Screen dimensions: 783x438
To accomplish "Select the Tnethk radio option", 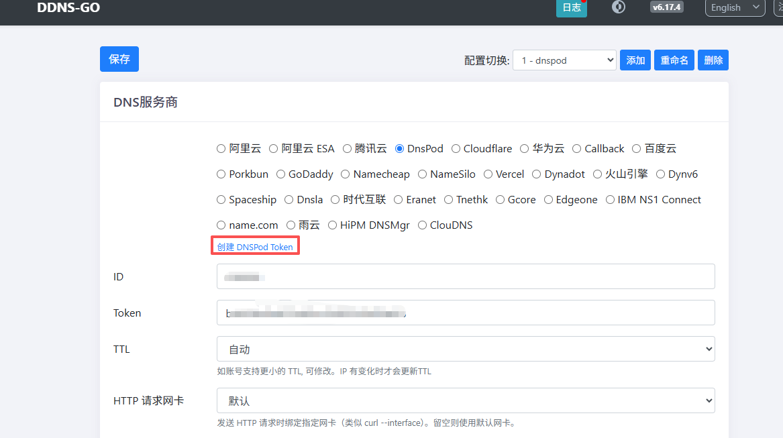I will [x=448, y=200].
